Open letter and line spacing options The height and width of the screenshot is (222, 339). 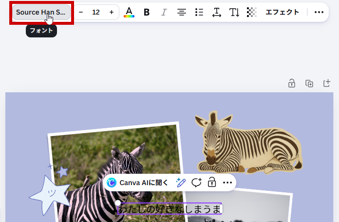[217, 12]
